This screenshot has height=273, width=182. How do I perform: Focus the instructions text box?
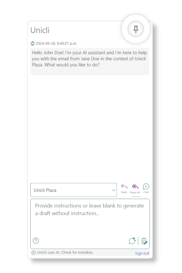click(x=90, y=224)
